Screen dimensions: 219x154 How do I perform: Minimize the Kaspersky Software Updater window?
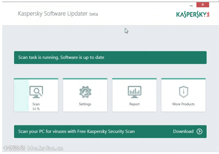[x=191, y=6]
